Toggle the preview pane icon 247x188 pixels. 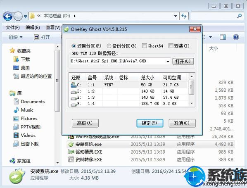tap(223, 37)
